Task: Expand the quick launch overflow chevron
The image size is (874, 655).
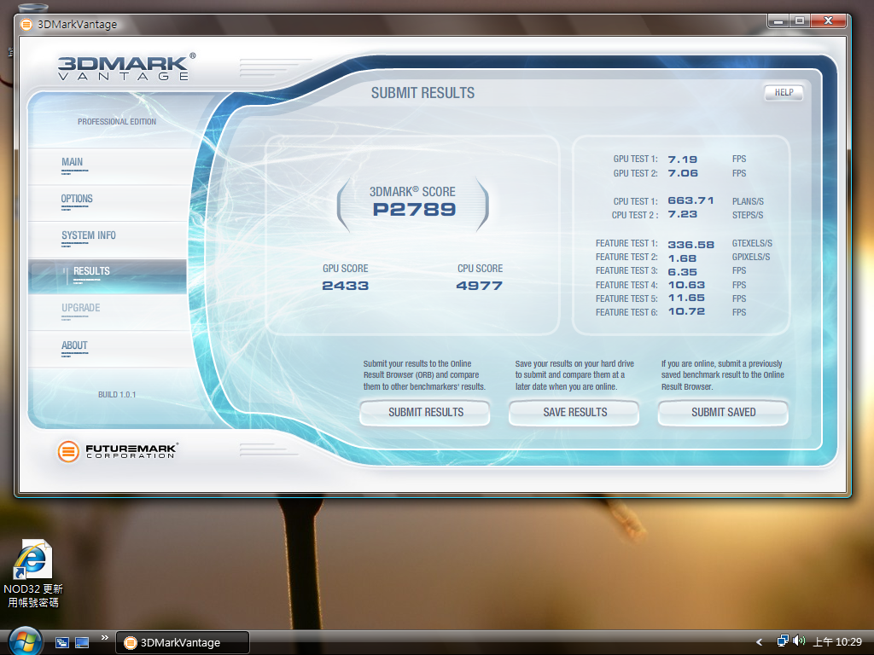Action: [105, 637]
